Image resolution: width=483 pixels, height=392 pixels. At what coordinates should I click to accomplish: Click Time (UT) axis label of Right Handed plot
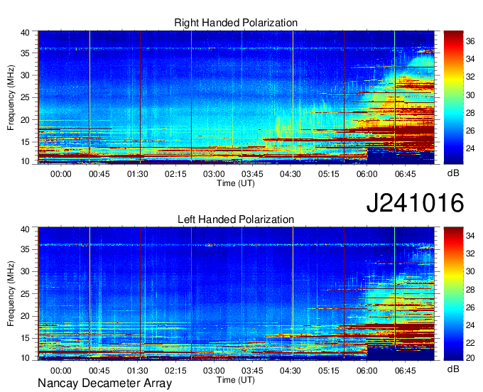pos(236,183)
